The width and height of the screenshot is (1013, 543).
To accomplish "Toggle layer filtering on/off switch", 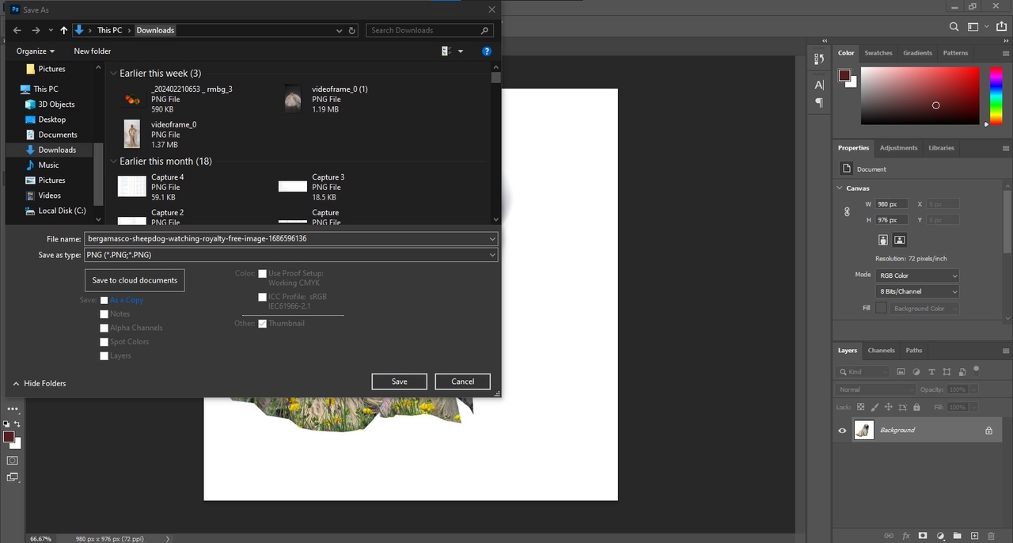I will pos(976,369).
